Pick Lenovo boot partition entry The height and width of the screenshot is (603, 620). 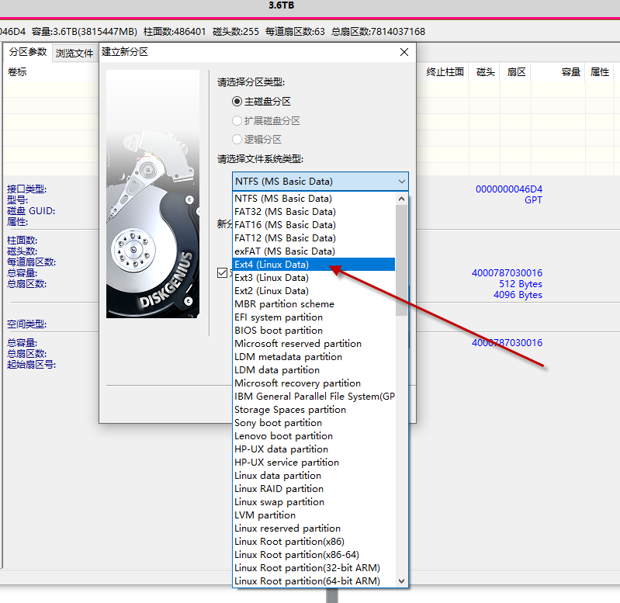pos(314,435)
